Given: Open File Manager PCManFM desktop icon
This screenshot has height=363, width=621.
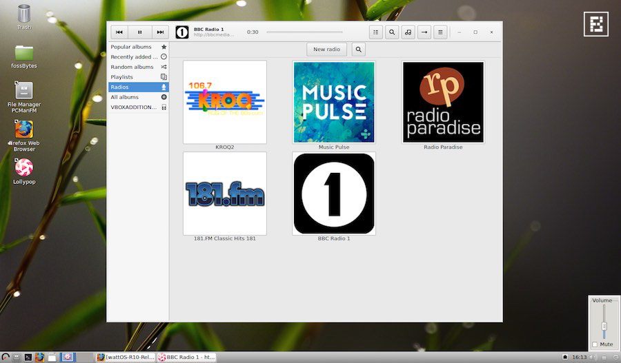Looking at the screenshot, I should (23, 97).
